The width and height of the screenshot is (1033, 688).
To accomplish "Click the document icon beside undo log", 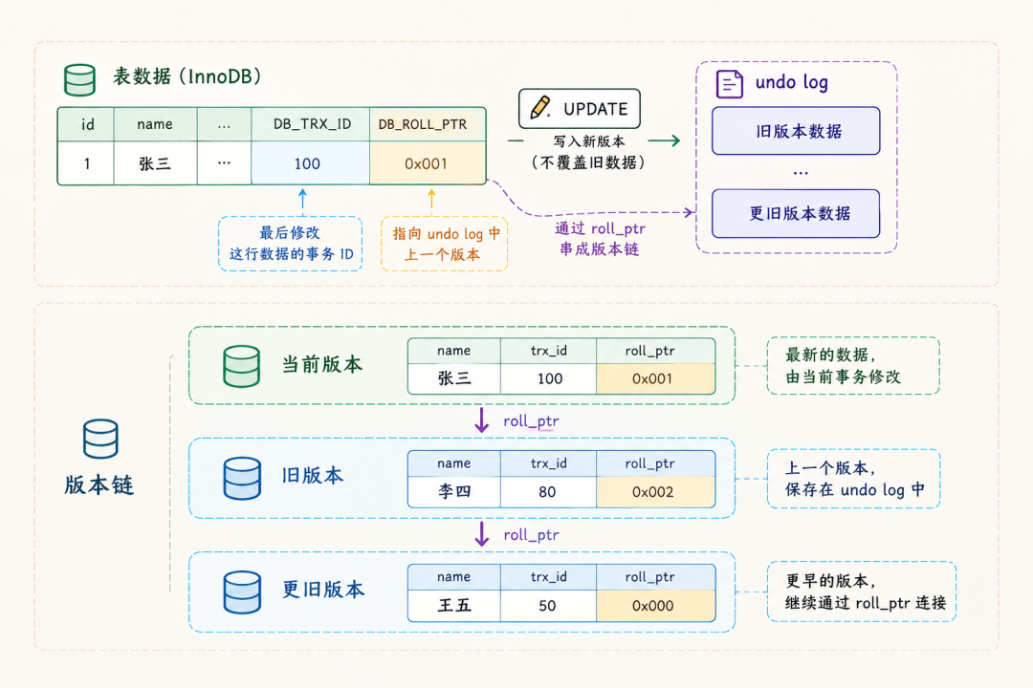I will point(729,84).
